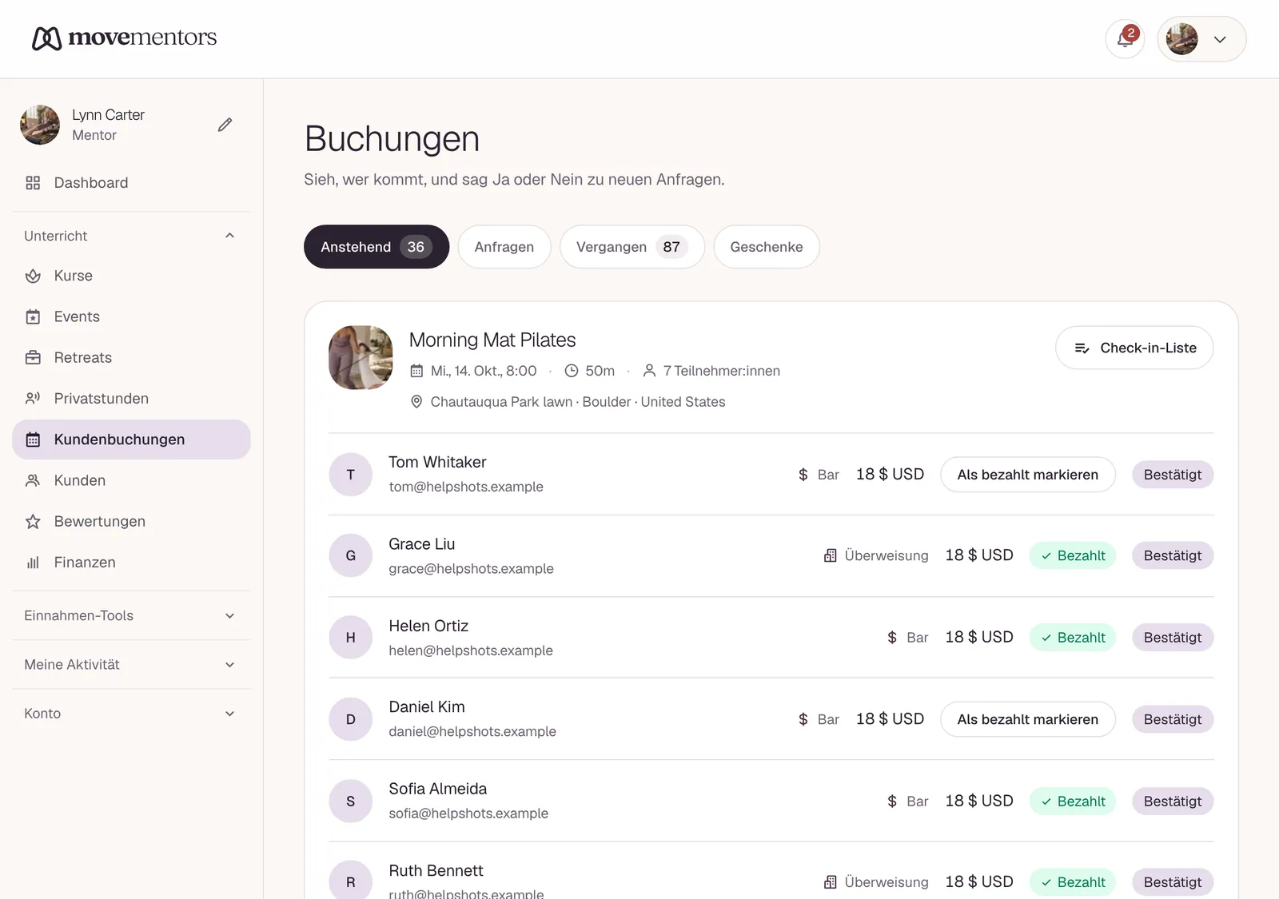Click the Dashboard grid icon
This screenshot has height=899, width=1279.
(33, 183)
